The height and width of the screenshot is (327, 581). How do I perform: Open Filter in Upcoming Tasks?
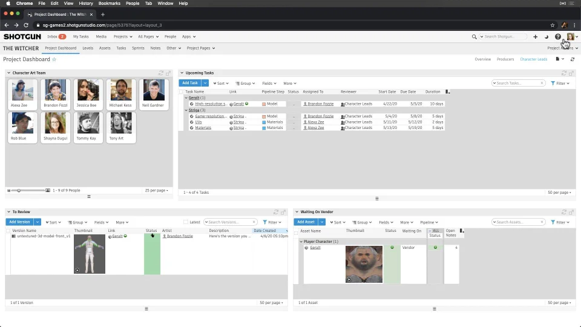click(560, 84)
